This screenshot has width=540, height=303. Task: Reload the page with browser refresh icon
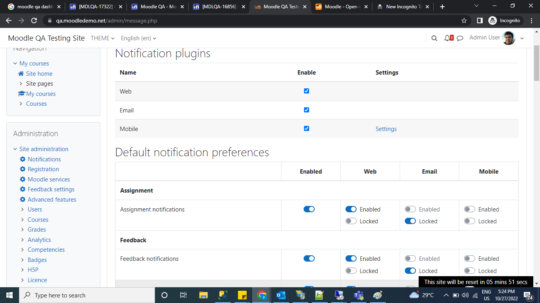(x=34, y=21)
